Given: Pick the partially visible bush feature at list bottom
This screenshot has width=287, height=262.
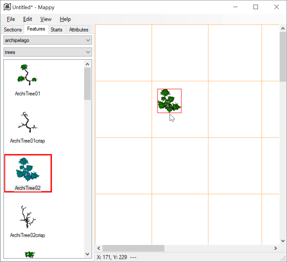Looking at the screenshot, I should click(30, 254).
